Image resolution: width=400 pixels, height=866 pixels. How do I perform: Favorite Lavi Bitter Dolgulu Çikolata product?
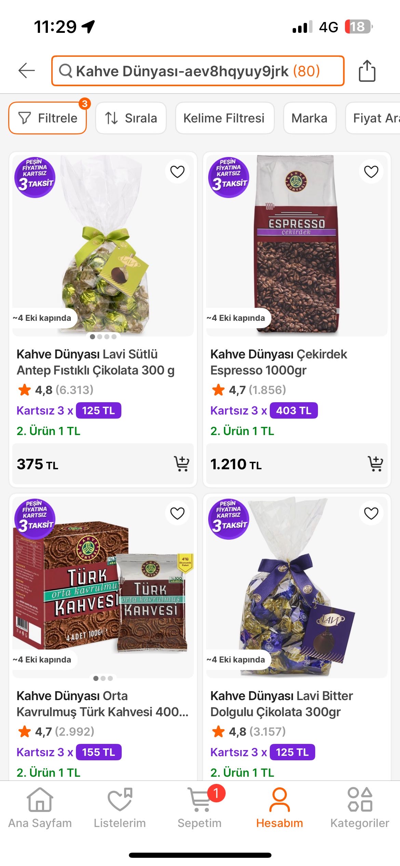point(371,513)
